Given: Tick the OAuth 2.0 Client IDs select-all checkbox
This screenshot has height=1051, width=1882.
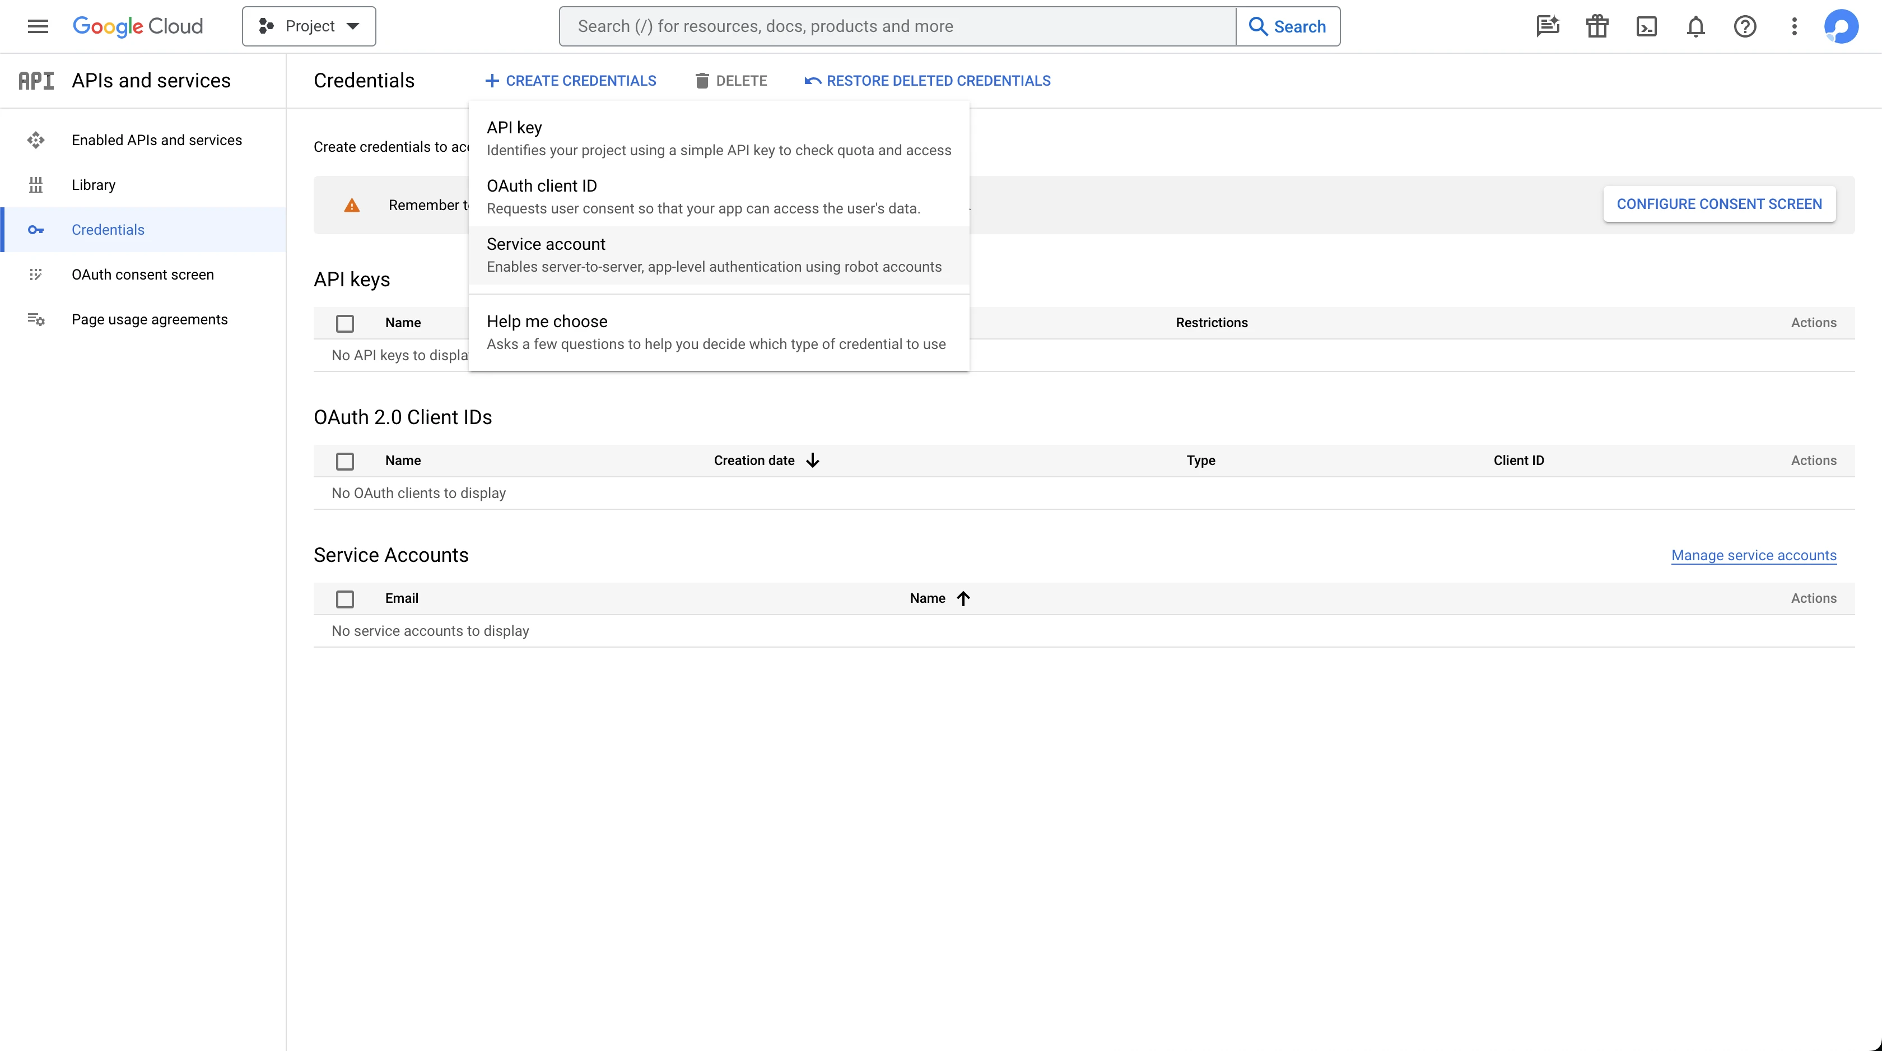Looking at the screenshot, I should click(345, 461).
